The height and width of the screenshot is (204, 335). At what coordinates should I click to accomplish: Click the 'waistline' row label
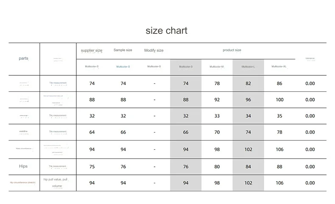pyautogui.click(x=23, y=131)
